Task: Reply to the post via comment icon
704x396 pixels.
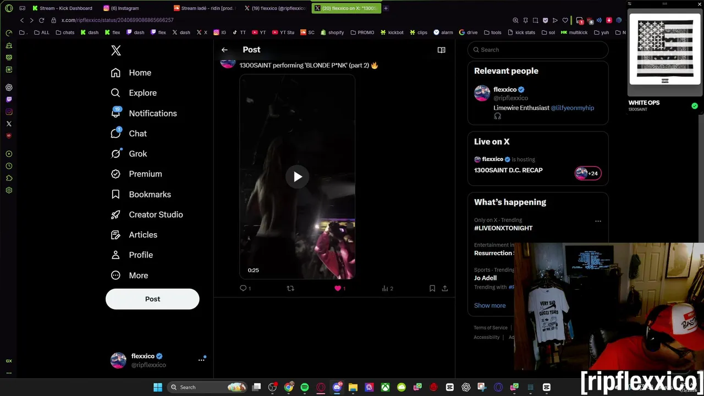Action: point(243,288)
